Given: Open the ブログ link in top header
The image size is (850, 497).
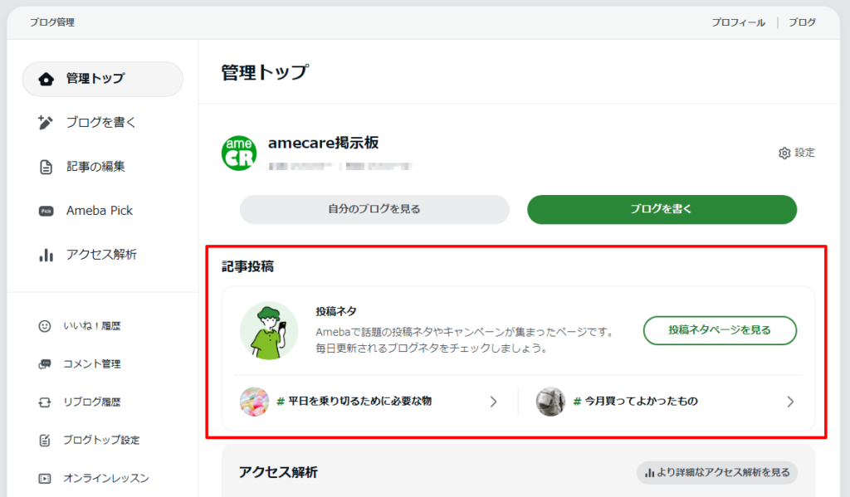Looking at the screenshot, I should (802, 22).
